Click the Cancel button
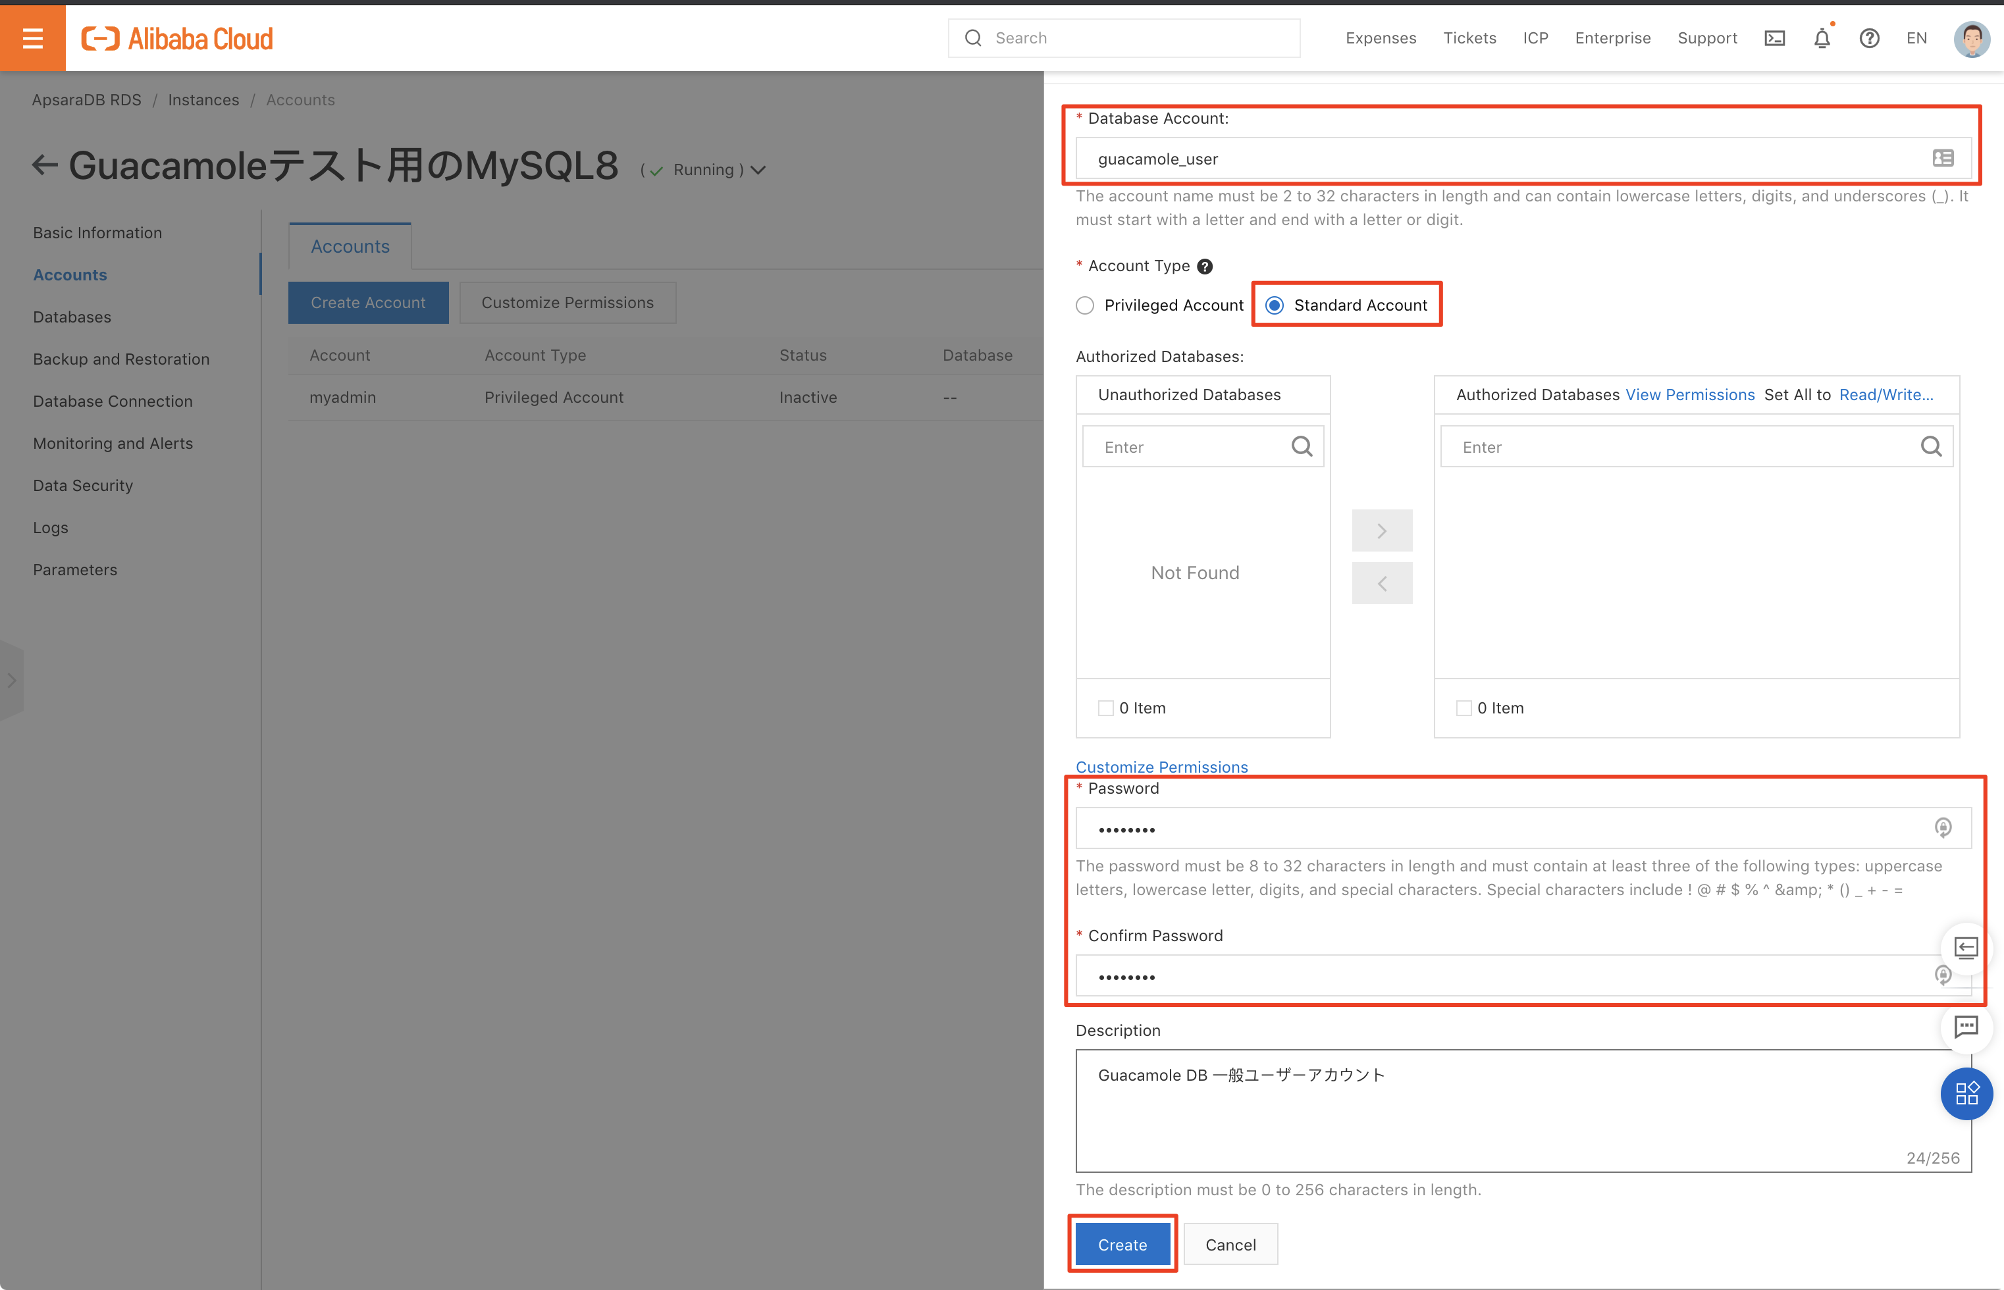Viewport: 2004px width, 1290px height. click(x=1230, y=1244)
